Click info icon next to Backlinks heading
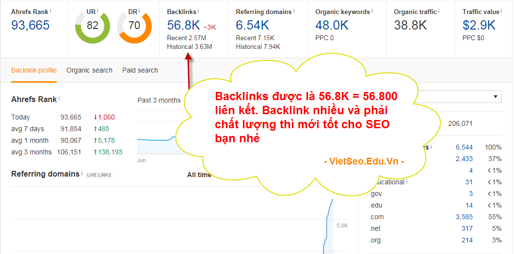 click(198, 11)
